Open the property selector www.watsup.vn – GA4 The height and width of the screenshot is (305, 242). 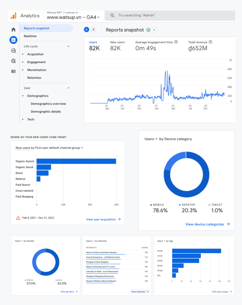pyautogui.click(x=73, y=17)
